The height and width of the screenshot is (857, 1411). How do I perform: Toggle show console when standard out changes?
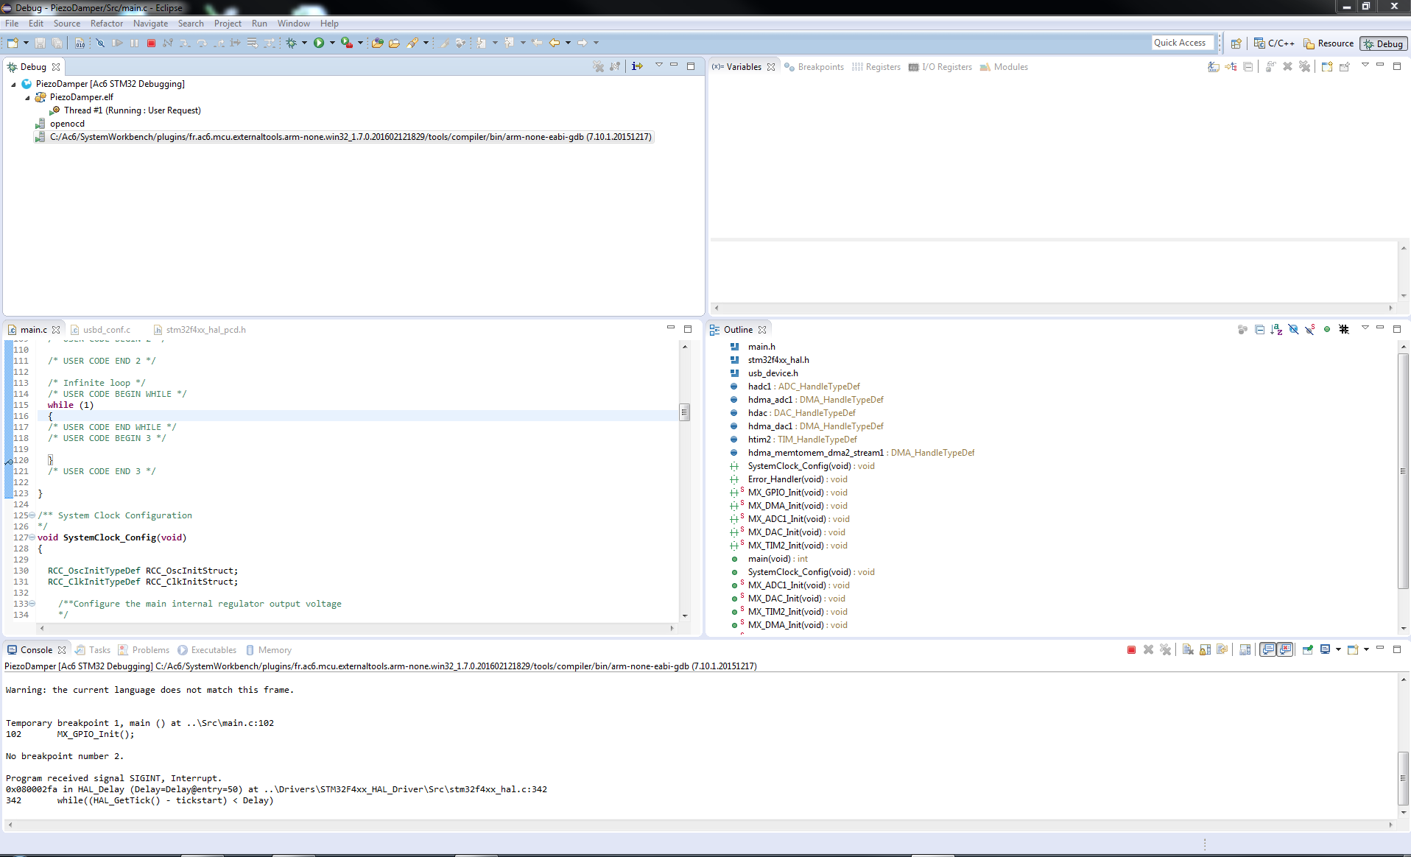pos(1267,650)
